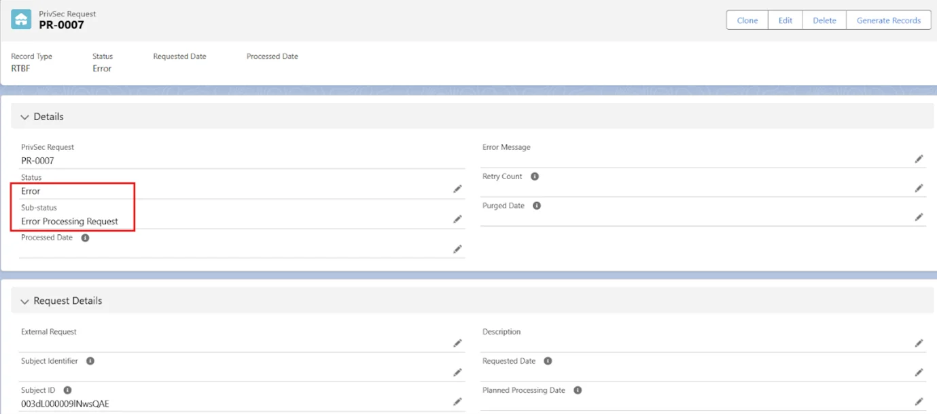
Task: Show info tooltip for Retry Count
Action: [x=535, y=176]
